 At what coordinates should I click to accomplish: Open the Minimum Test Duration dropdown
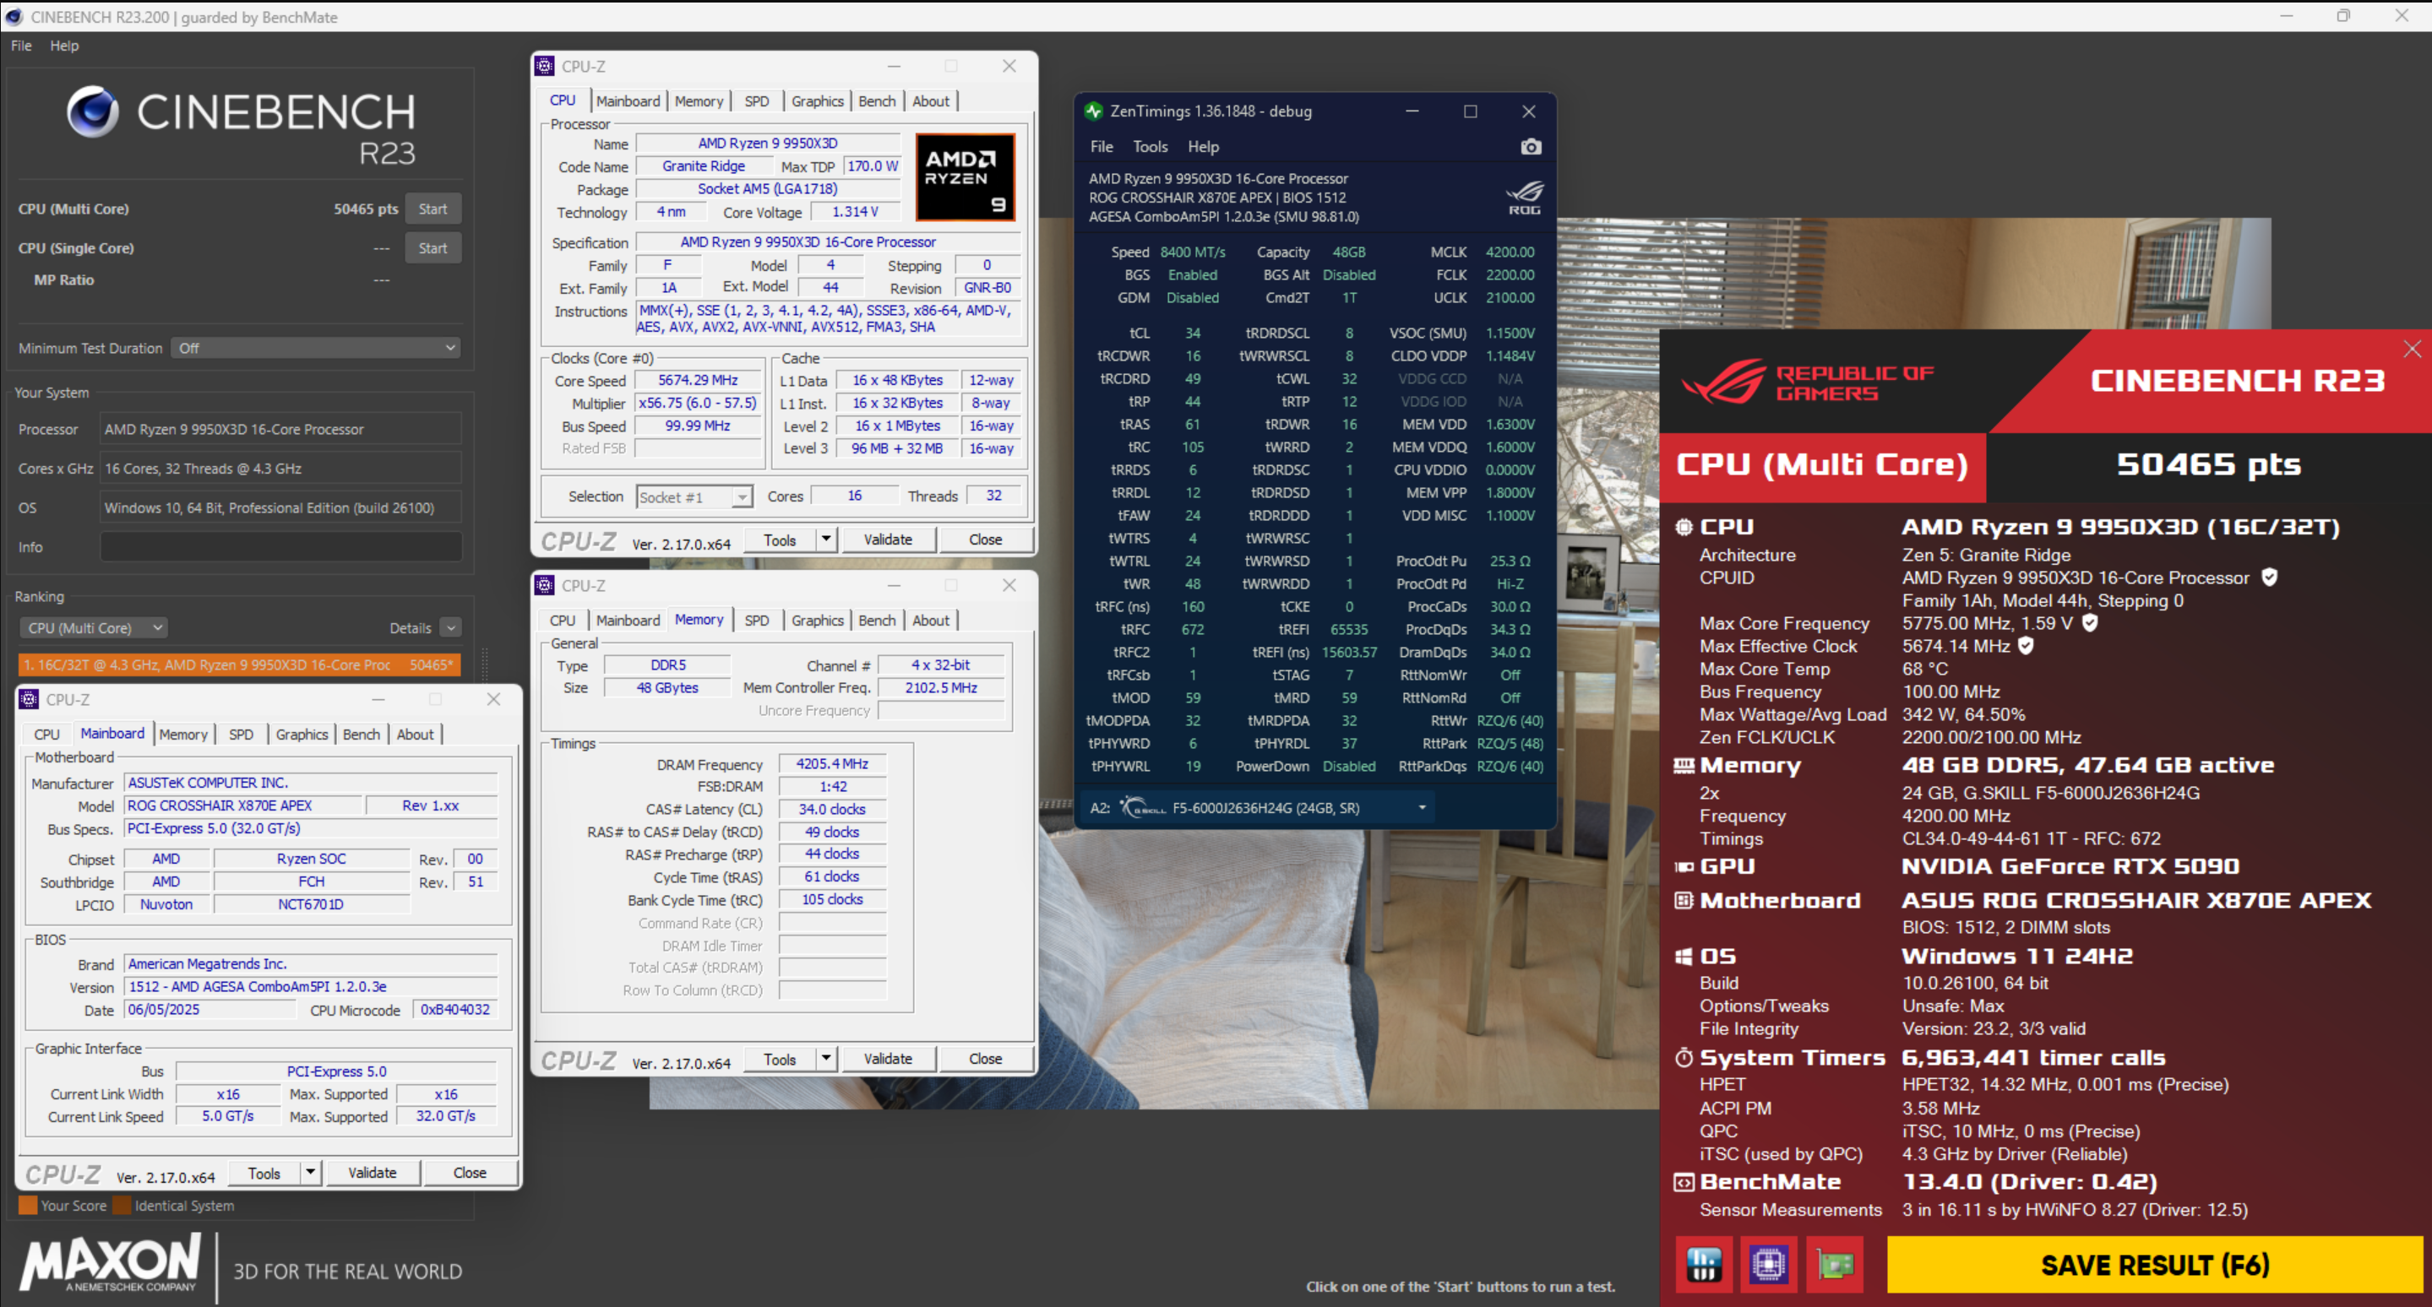[x=314, y=348]
